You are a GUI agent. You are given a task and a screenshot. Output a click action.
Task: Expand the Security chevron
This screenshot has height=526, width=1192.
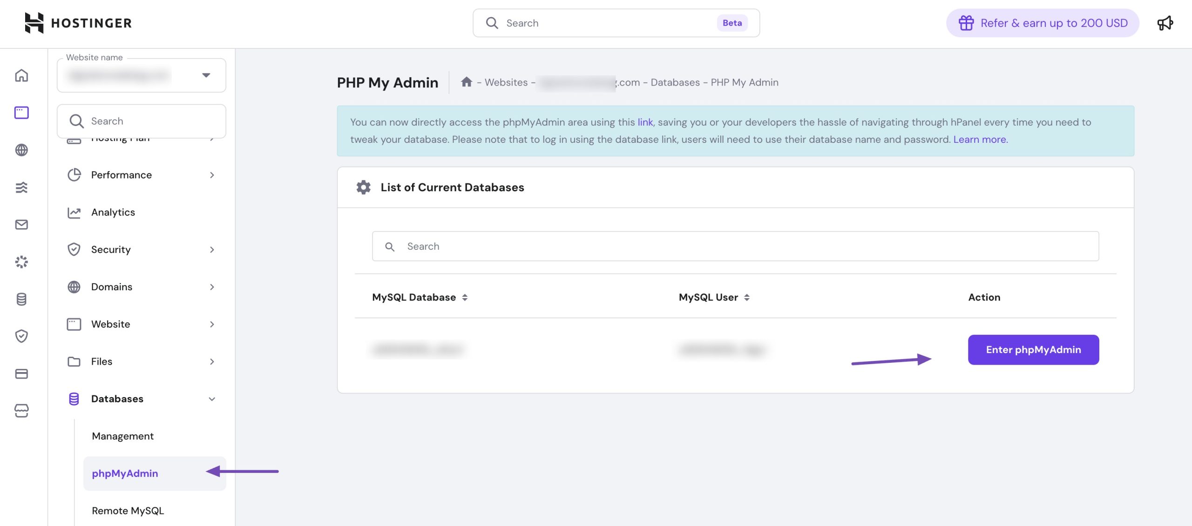click(212, 250)
